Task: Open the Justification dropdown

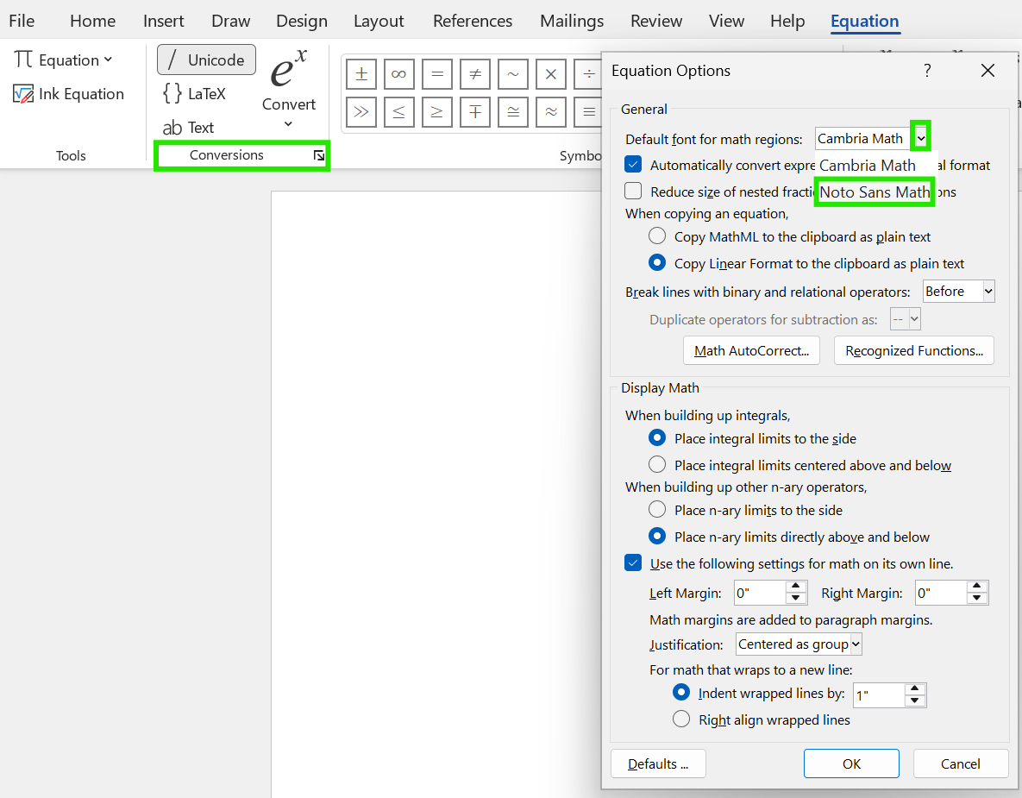Action: tap(798, 644)
